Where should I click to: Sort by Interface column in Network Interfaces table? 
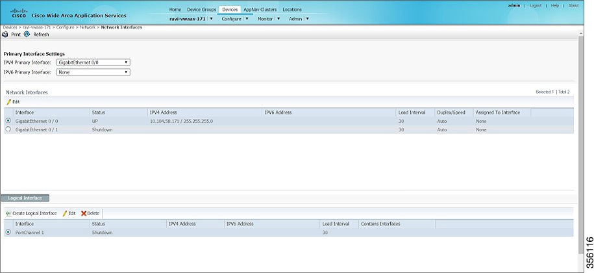(x=24, y=112)
